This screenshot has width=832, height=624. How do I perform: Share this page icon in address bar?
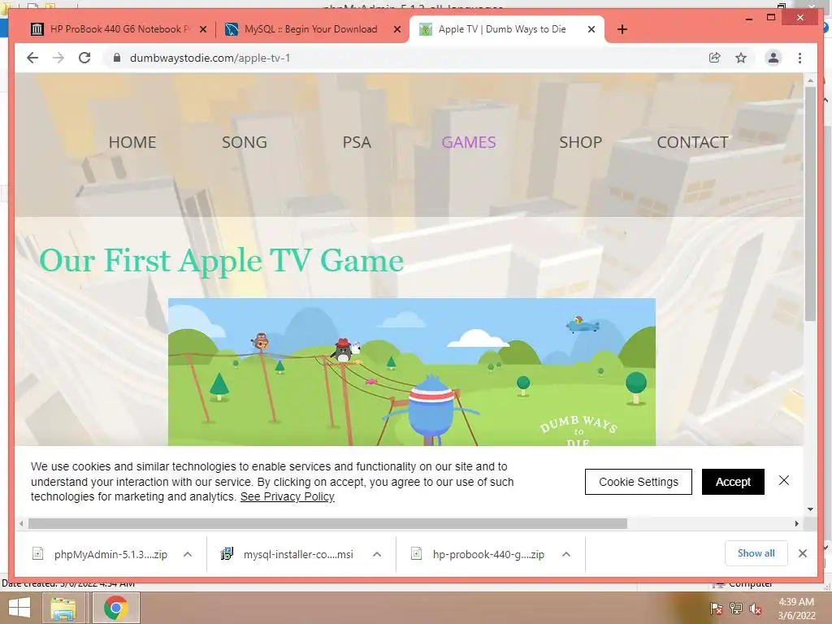pos(715,58)
